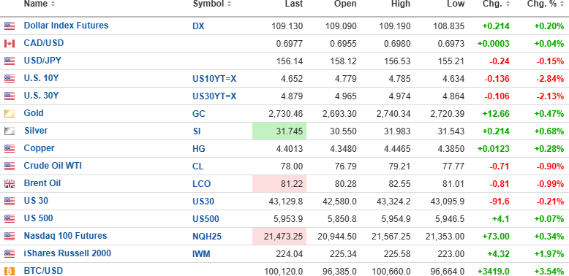Sort the table by the Name column arrows

(53, 4)
